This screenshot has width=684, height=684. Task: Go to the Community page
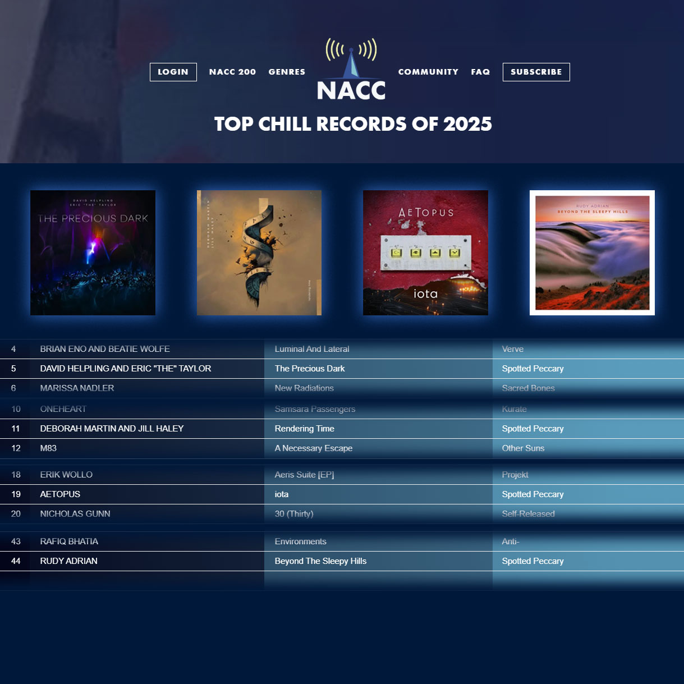pos(428,72)
